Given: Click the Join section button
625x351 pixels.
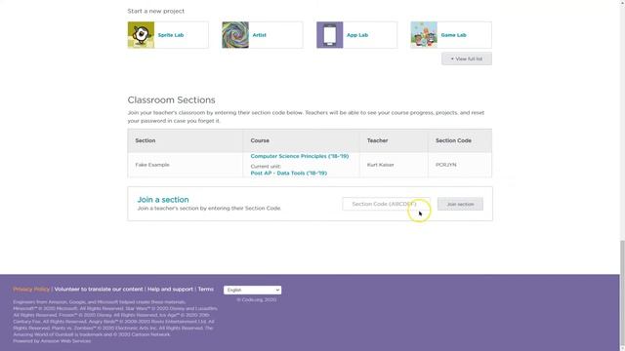Looking at the screenshot, I should (460, 204).
